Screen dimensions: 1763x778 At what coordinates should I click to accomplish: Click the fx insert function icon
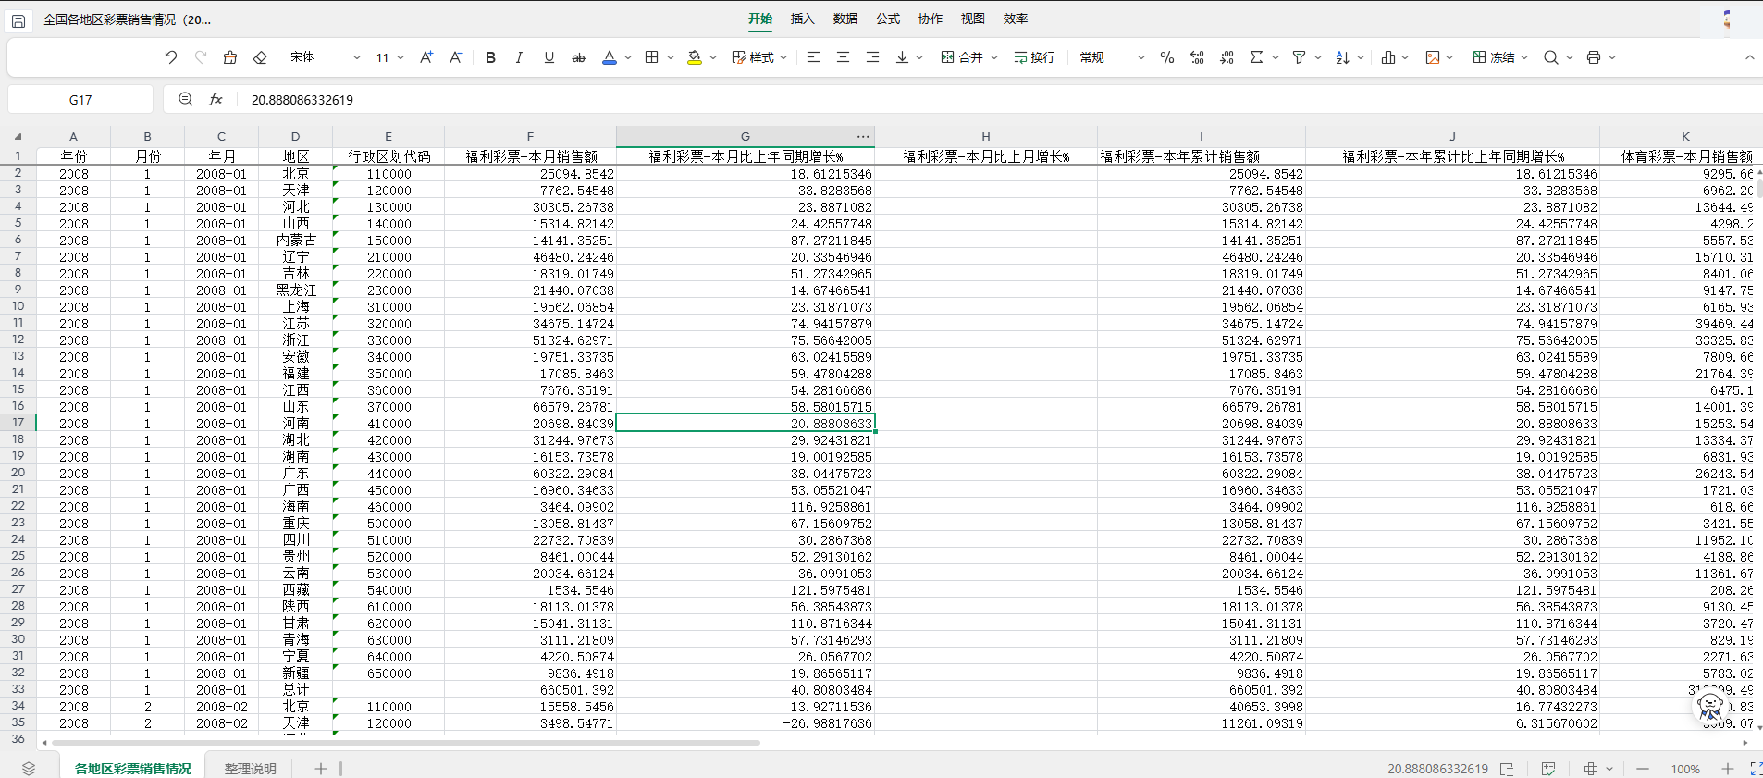point(216,99)
